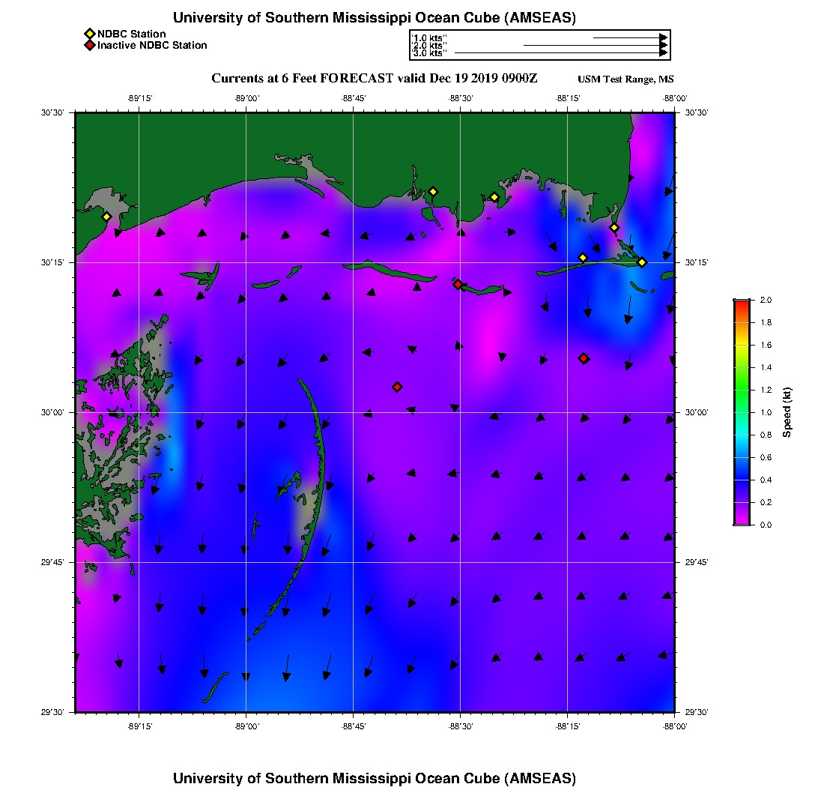Pick the northernmost yellow NDBC station marker

(x=433, y=192)
